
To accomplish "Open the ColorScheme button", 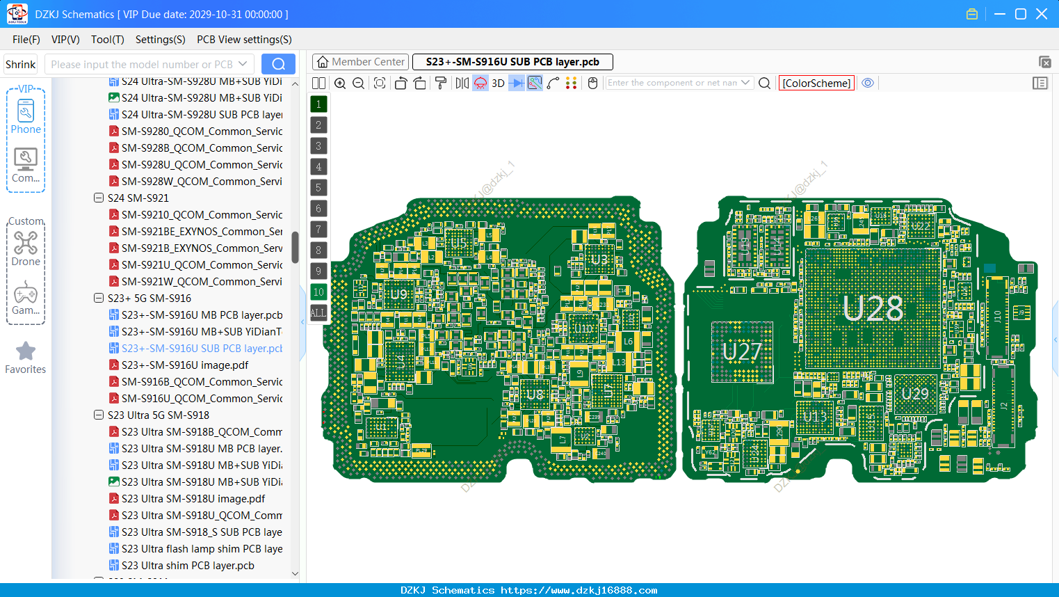I will pos(816,83).
